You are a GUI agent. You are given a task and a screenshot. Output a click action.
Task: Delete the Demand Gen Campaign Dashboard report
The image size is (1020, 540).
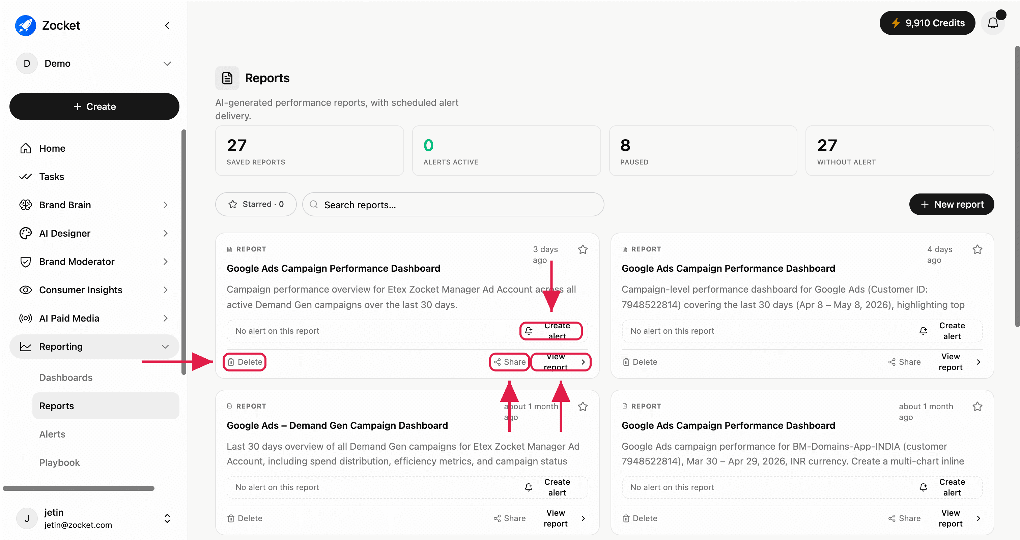click(245, 518)
